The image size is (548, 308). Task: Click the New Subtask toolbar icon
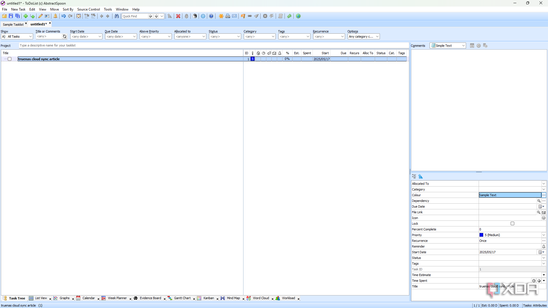pos(32,16)
